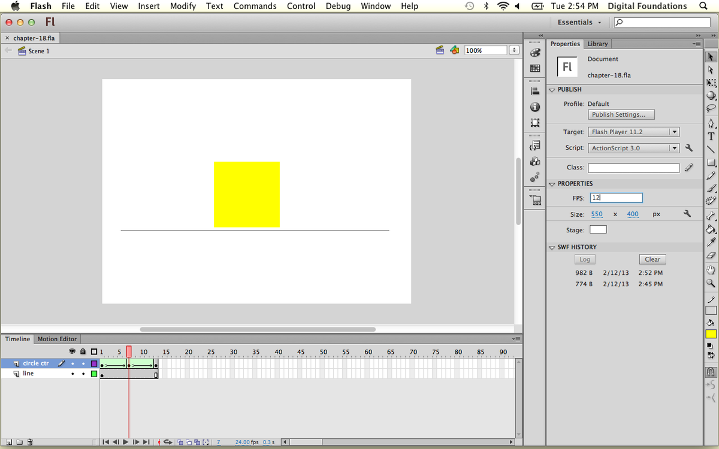This screenshot has width=719, height=449.
Task: Clear the SWF history
Action: click(x=652, y=259)
